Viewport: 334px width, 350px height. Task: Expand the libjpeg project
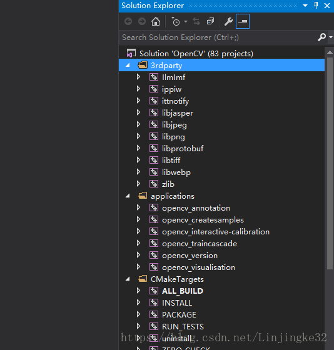click(138, 124)
